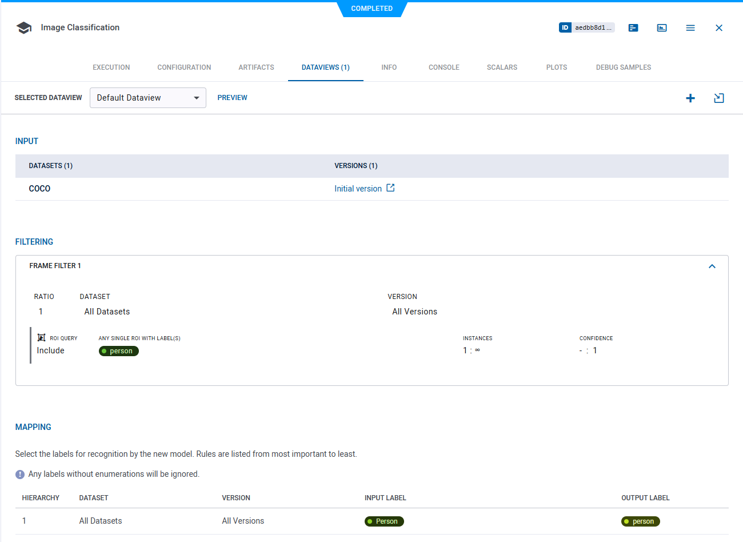Open the hamburger menu

coord(690,28)
